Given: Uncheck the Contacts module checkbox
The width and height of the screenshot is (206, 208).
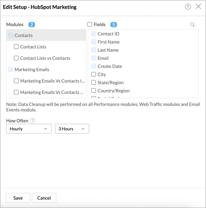Looking at the screenshot, I should [x=11, y=35].
